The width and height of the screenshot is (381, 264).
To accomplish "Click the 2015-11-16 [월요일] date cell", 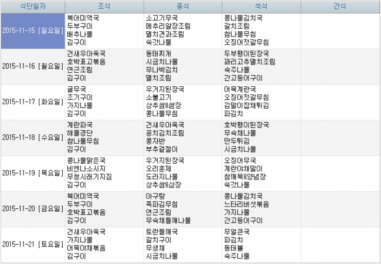I will coord(32,66).
